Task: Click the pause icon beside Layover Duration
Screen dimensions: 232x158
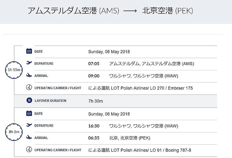Action: (x=29, y=100)
